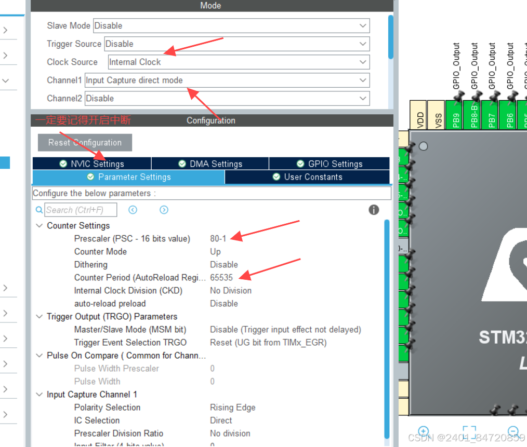Open the Trigger Source dropdown
This screenshot has height=447, width=527.
237,44
